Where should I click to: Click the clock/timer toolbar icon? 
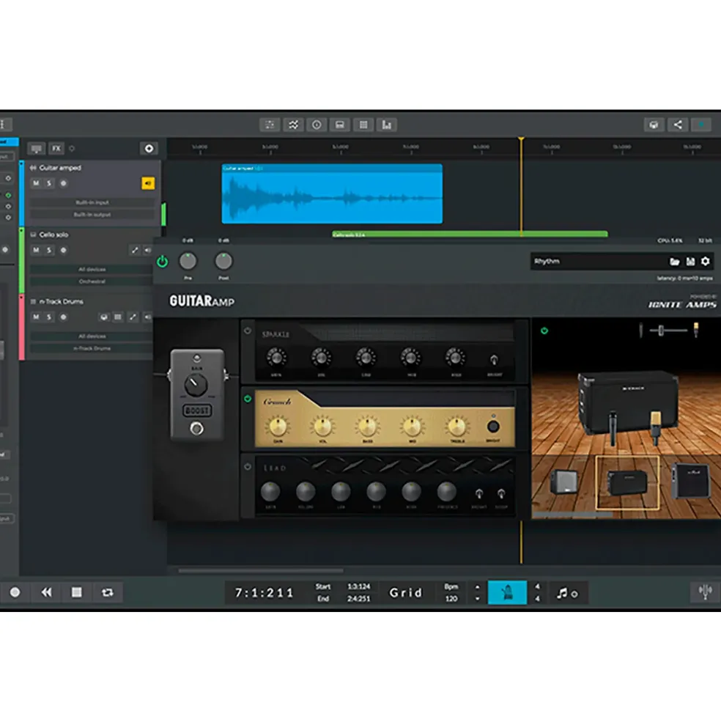[317, 125]
